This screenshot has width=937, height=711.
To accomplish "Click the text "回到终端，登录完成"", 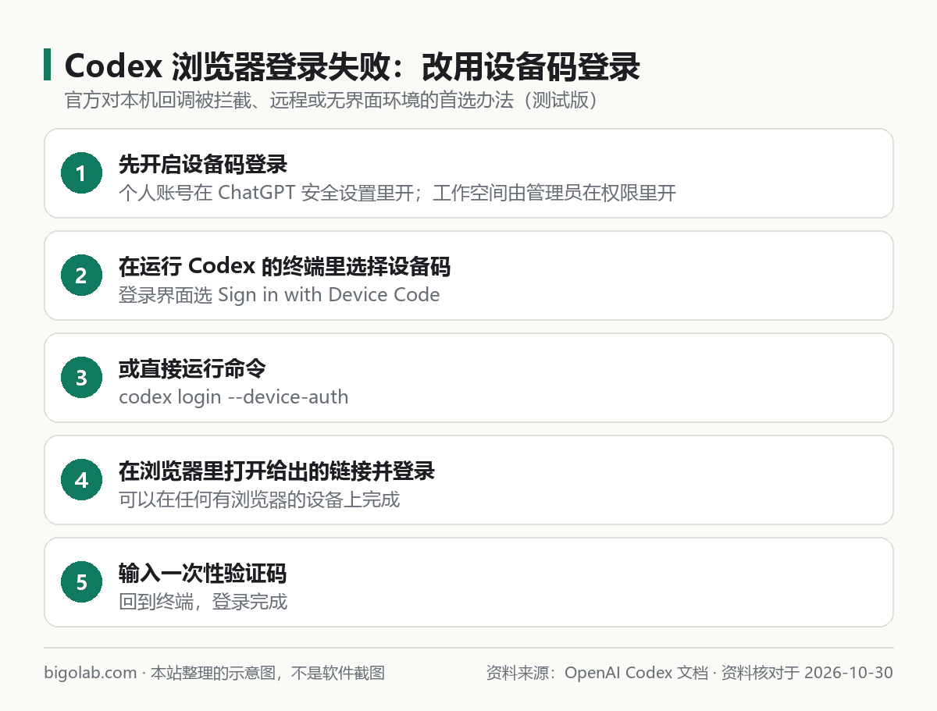I will pos(203,602).
